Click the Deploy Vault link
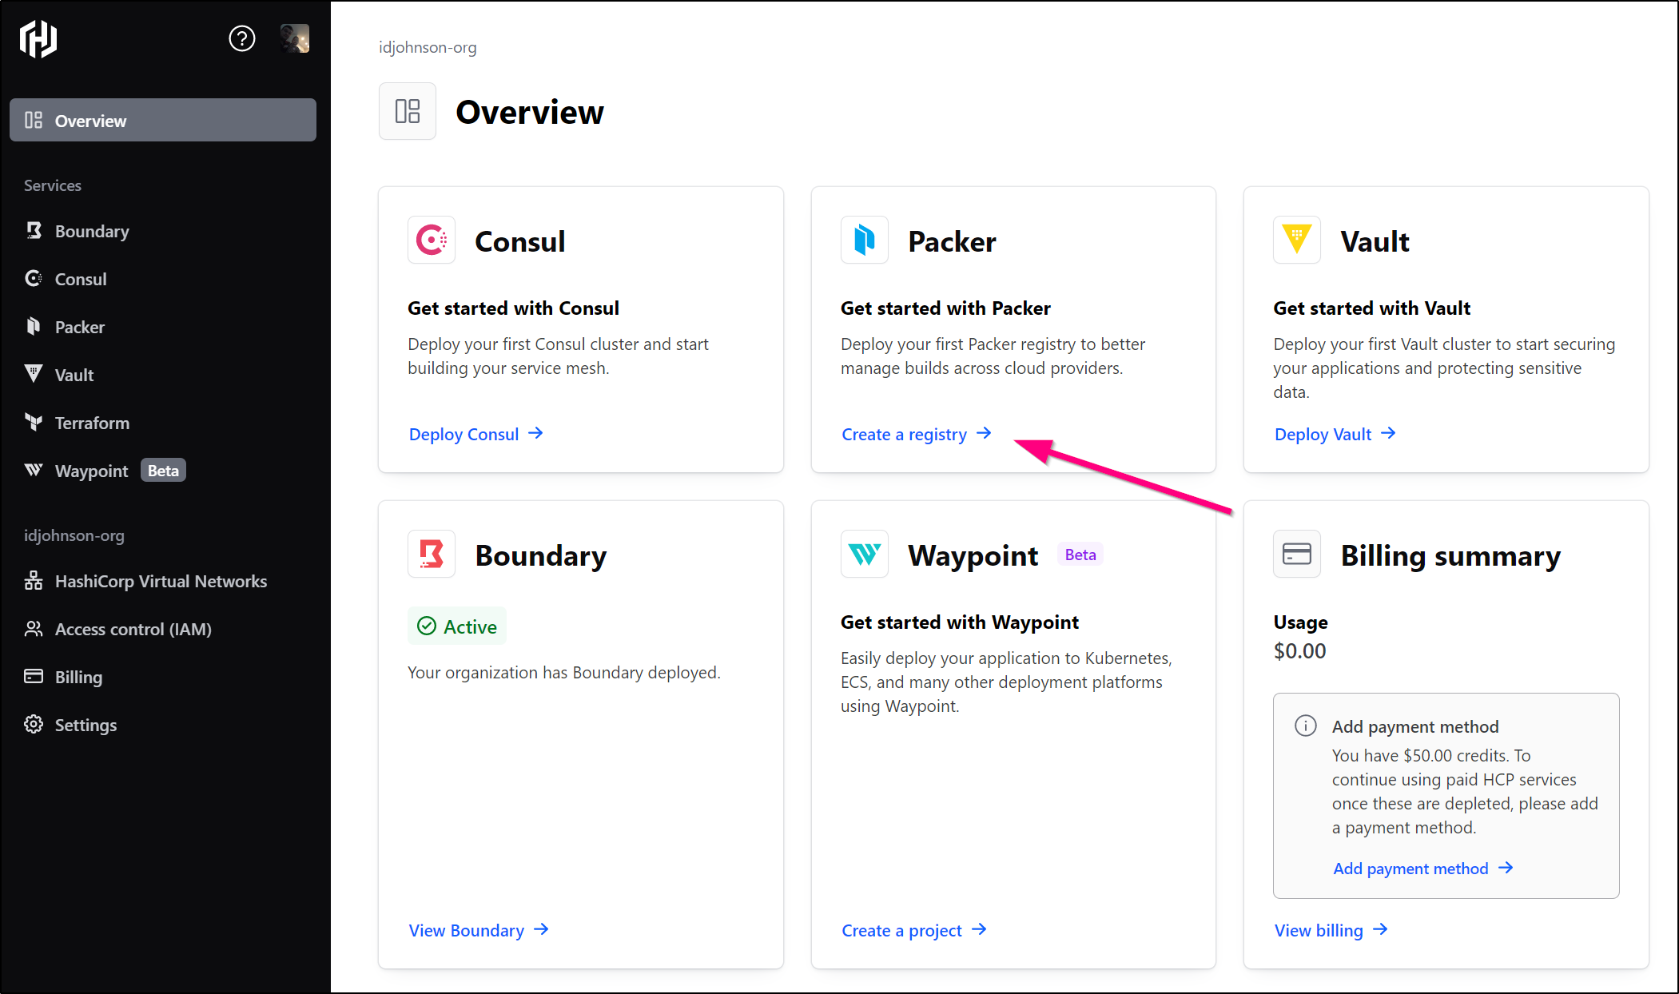This screenshot has width=1679, height=994. pyautogui.click(x=1335, y=434)
